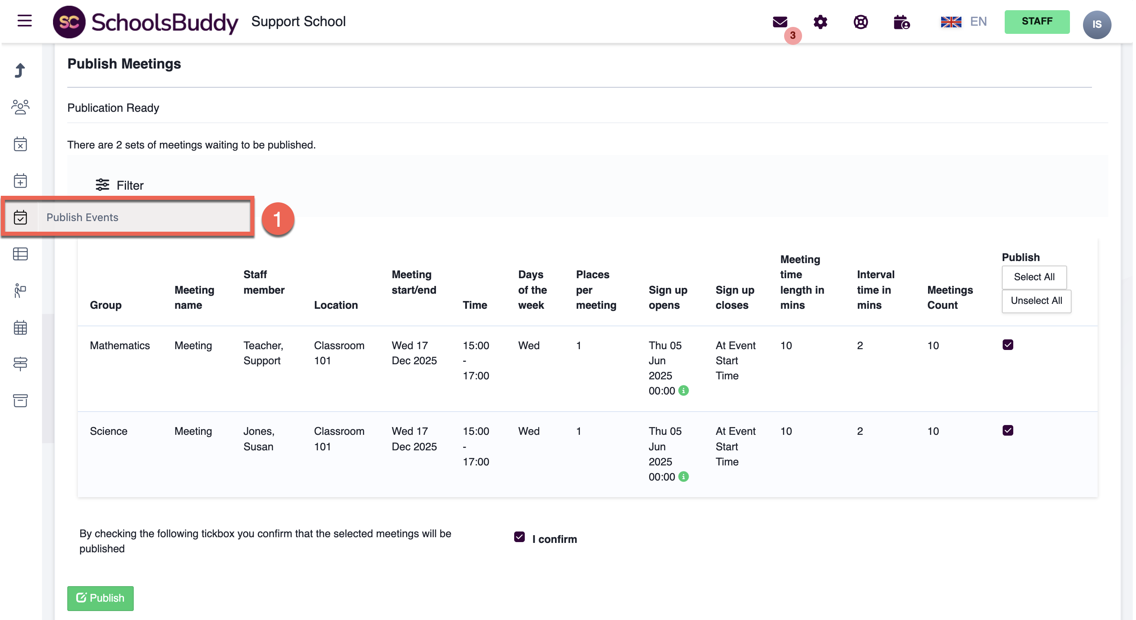Image resolution: width=1136 pixels, height=620 pixels.
Task: Click the help lifebuoy icon
Action: point(860,22)
